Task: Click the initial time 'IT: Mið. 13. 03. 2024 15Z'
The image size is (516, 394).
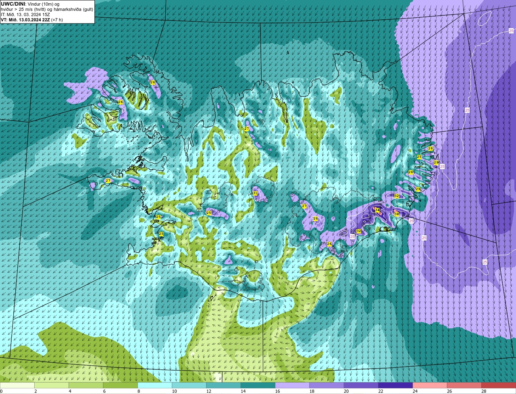Action: tap(25, 15)
